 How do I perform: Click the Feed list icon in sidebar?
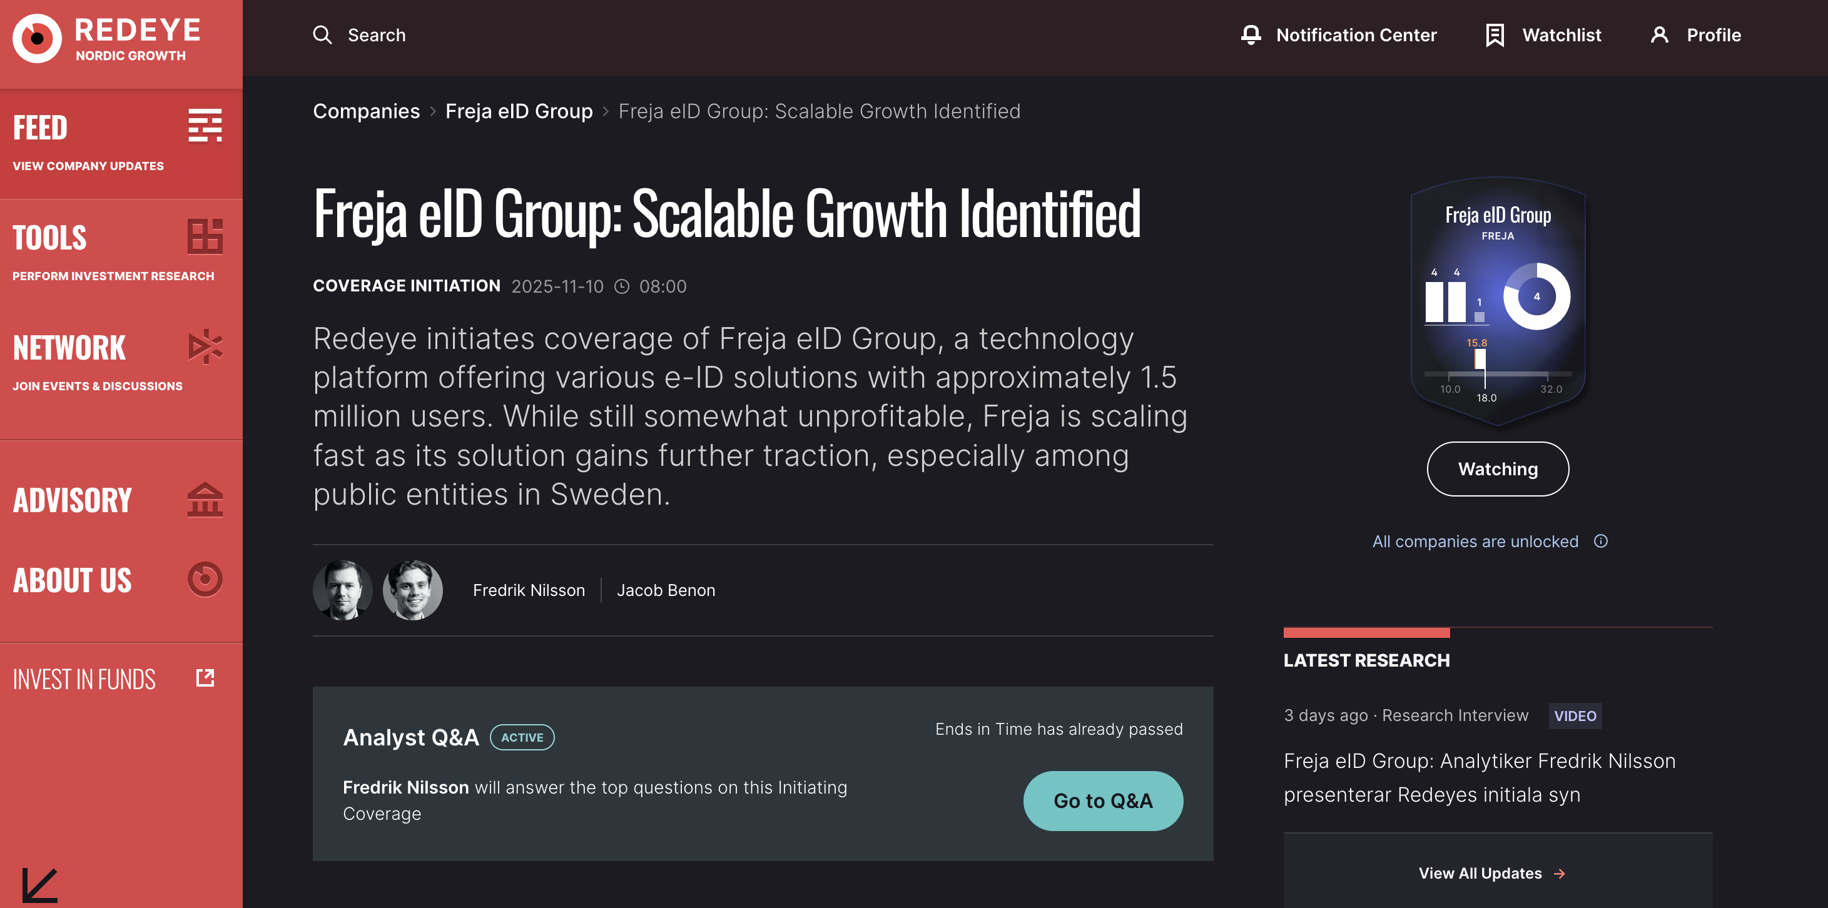[x=205, y=126]
